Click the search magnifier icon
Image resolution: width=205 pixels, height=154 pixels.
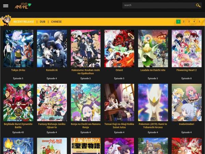pyautogui.click(x=198, y=5)
